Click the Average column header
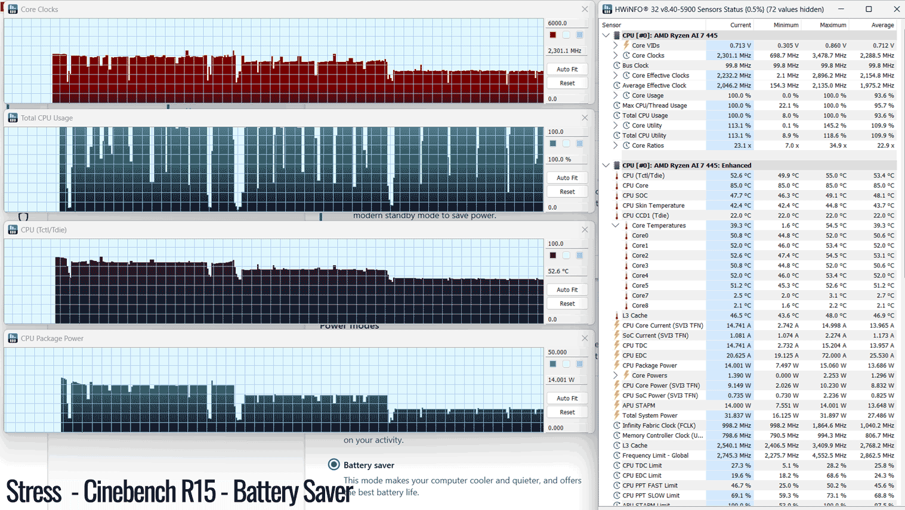 [882, 25]
